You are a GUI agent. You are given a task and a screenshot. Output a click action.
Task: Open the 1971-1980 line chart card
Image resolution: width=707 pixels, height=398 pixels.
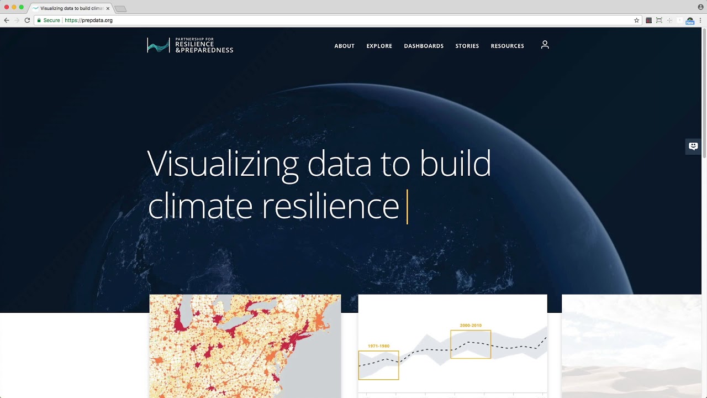(x=452, y=346)
